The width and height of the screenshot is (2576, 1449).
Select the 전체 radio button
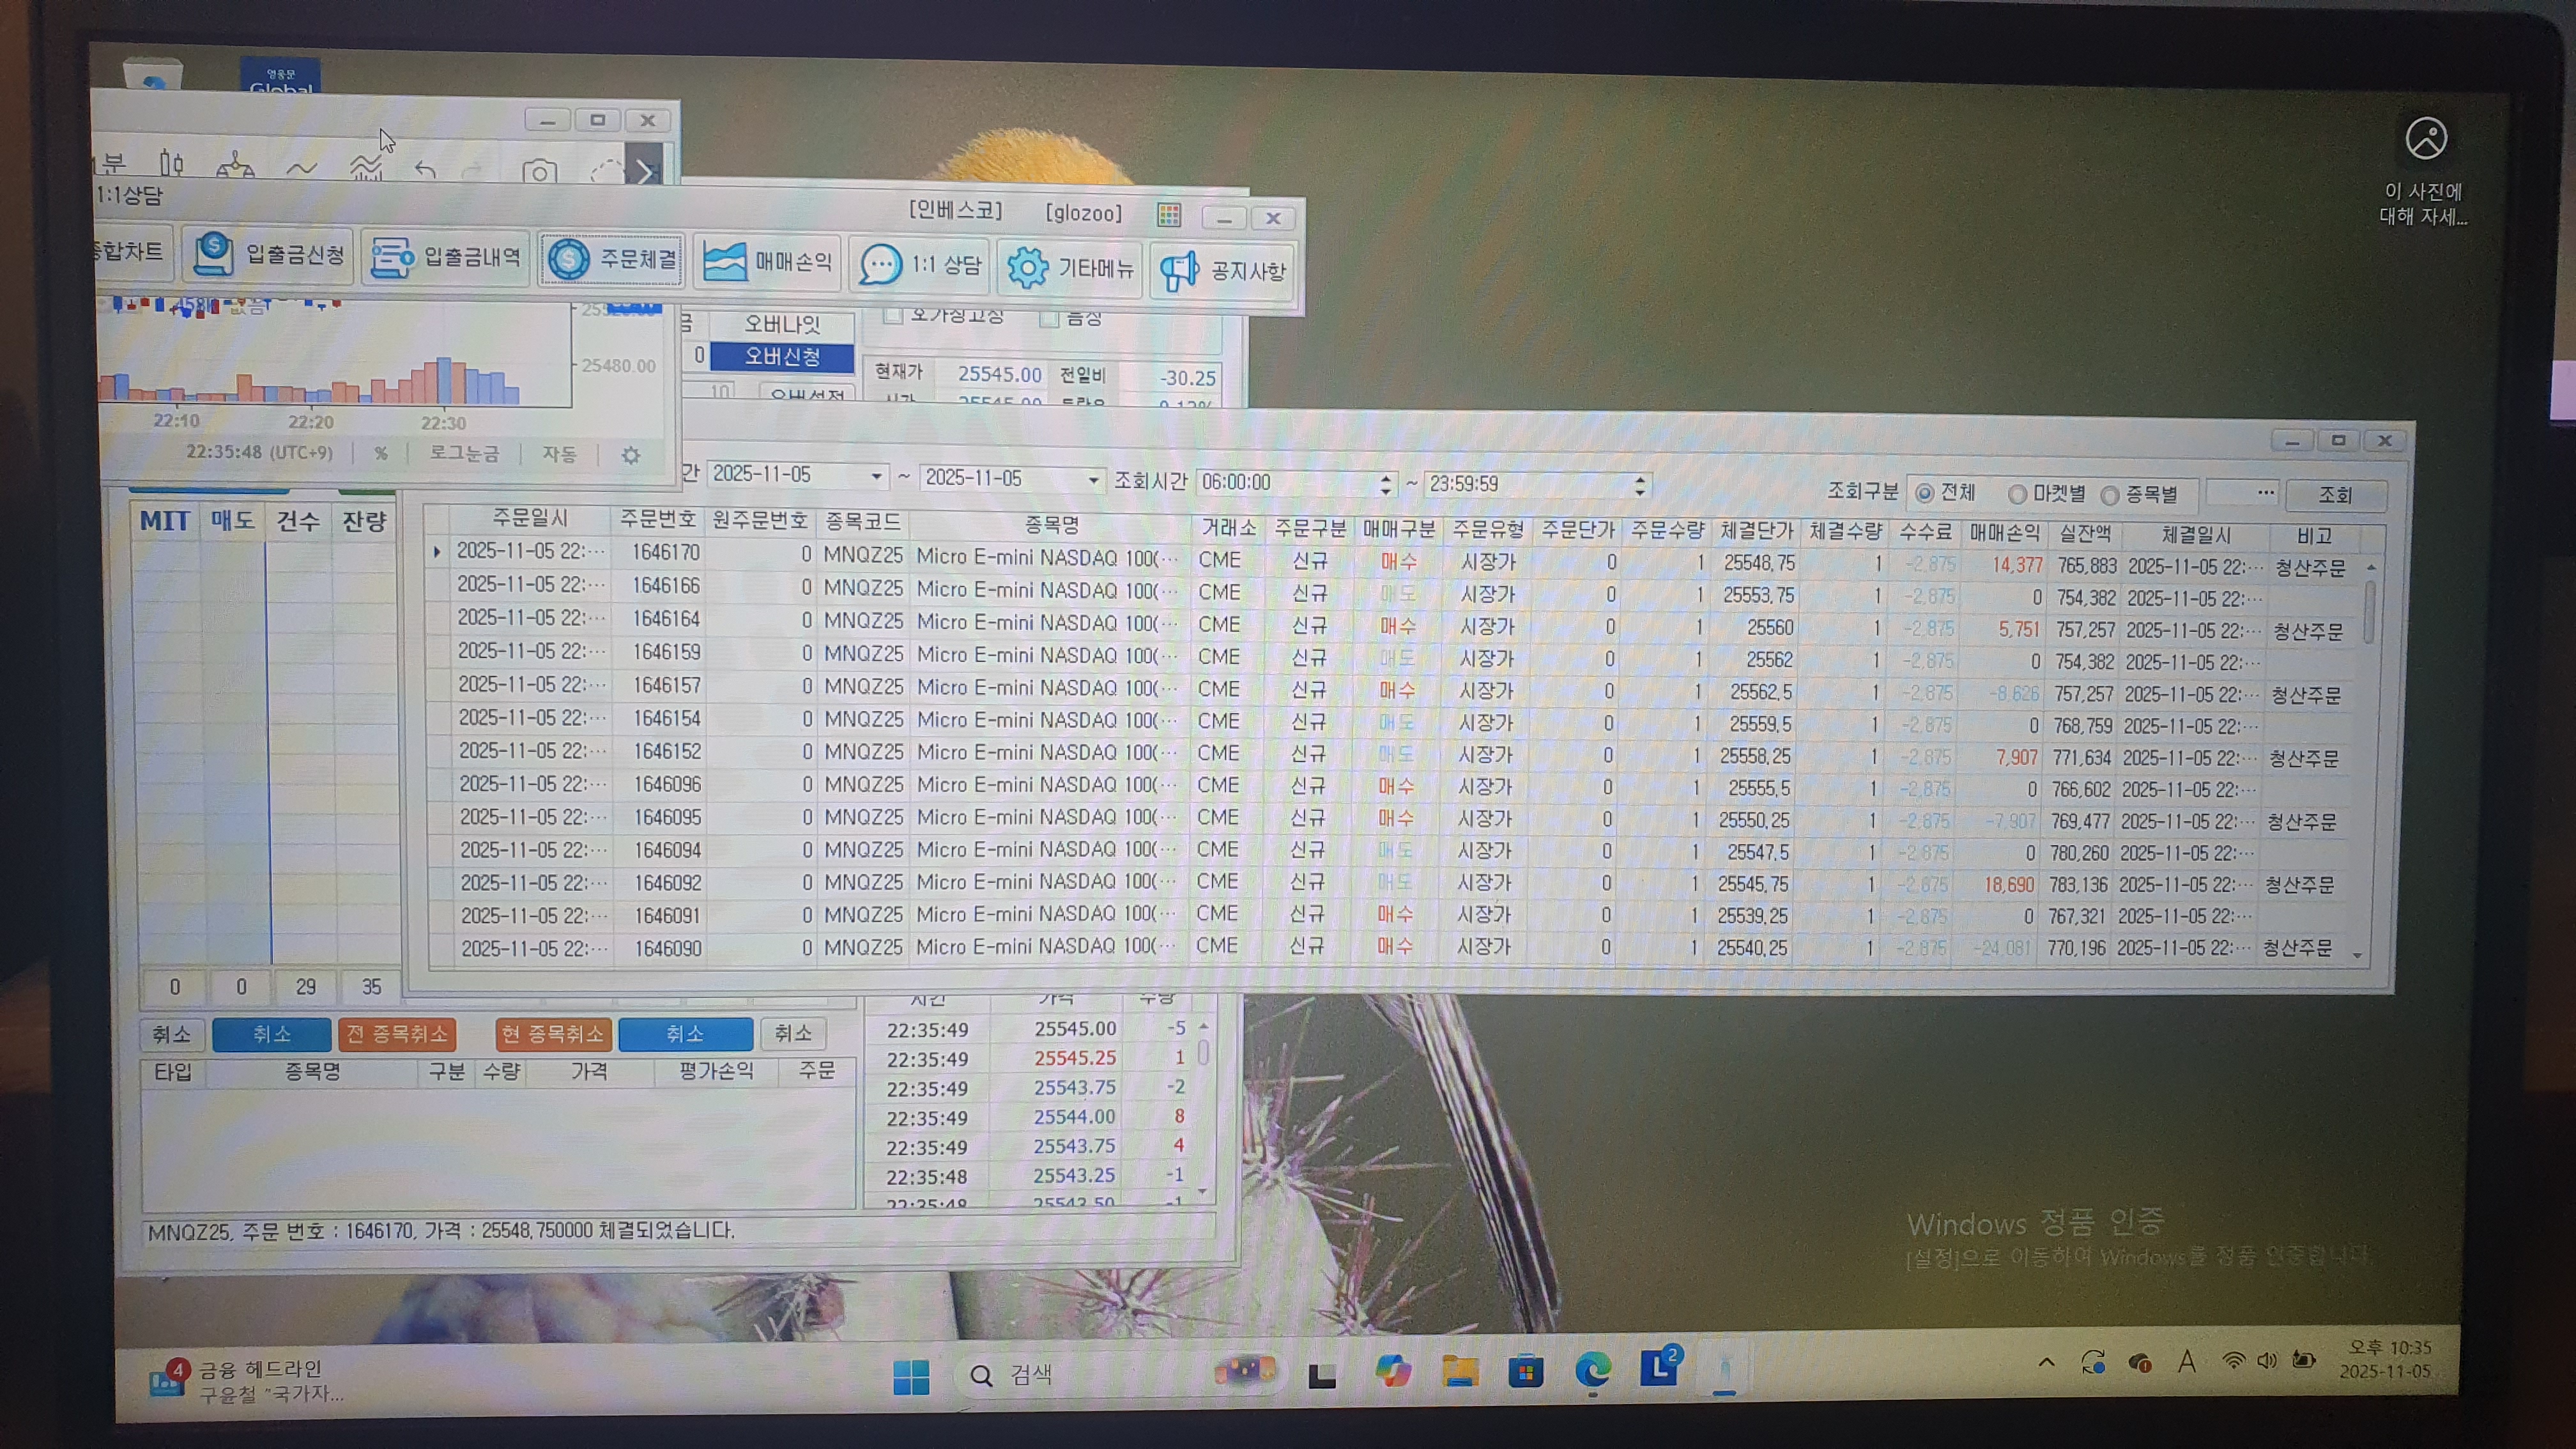click(1924, 493)
